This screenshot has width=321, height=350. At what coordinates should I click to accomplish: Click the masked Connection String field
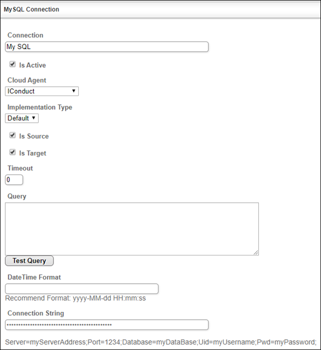[x=106, y=325]
